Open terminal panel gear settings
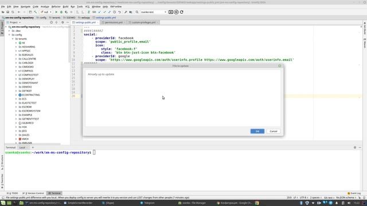Image resolution: width=367 pixels, height=206 pixels. [x=355, y=148]
